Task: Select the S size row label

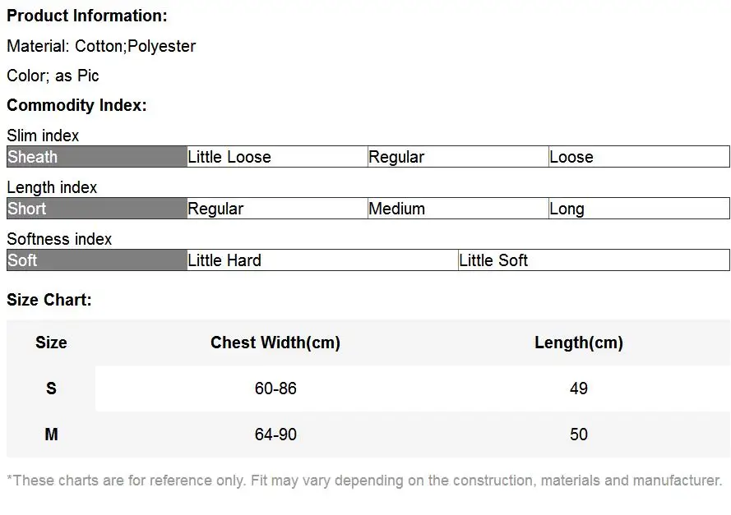Action: pyautogui.click(x=51, y=389)
